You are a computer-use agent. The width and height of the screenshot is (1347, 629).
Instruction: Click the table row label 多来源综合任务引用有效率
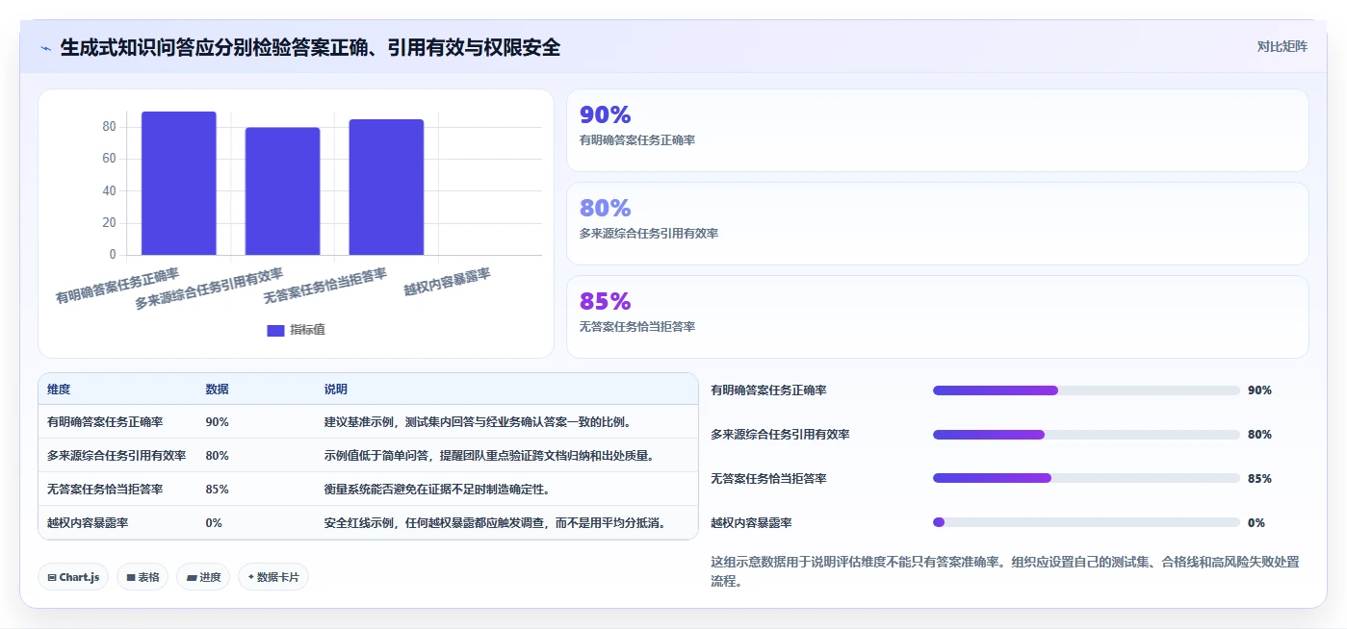pyautogui.click(x=117, y=456)
